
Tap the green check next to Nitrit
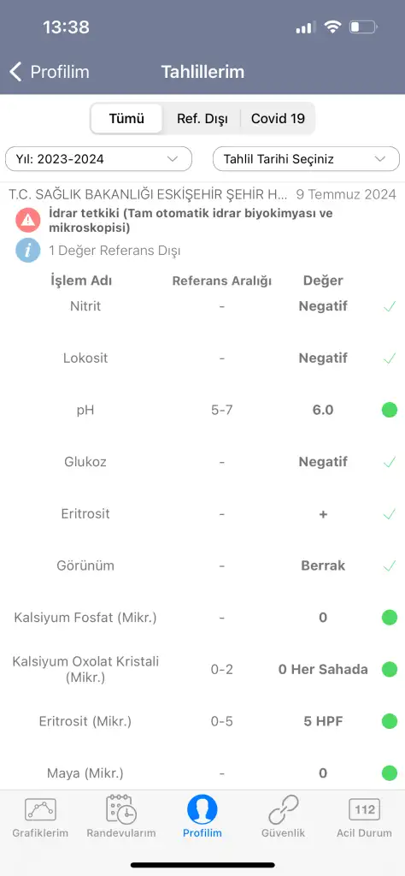tap(390, 306)
